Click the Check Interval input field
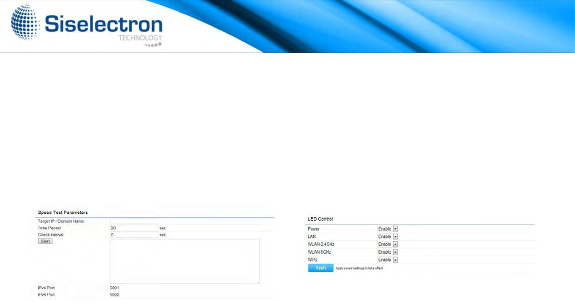 tap(134, 235)
